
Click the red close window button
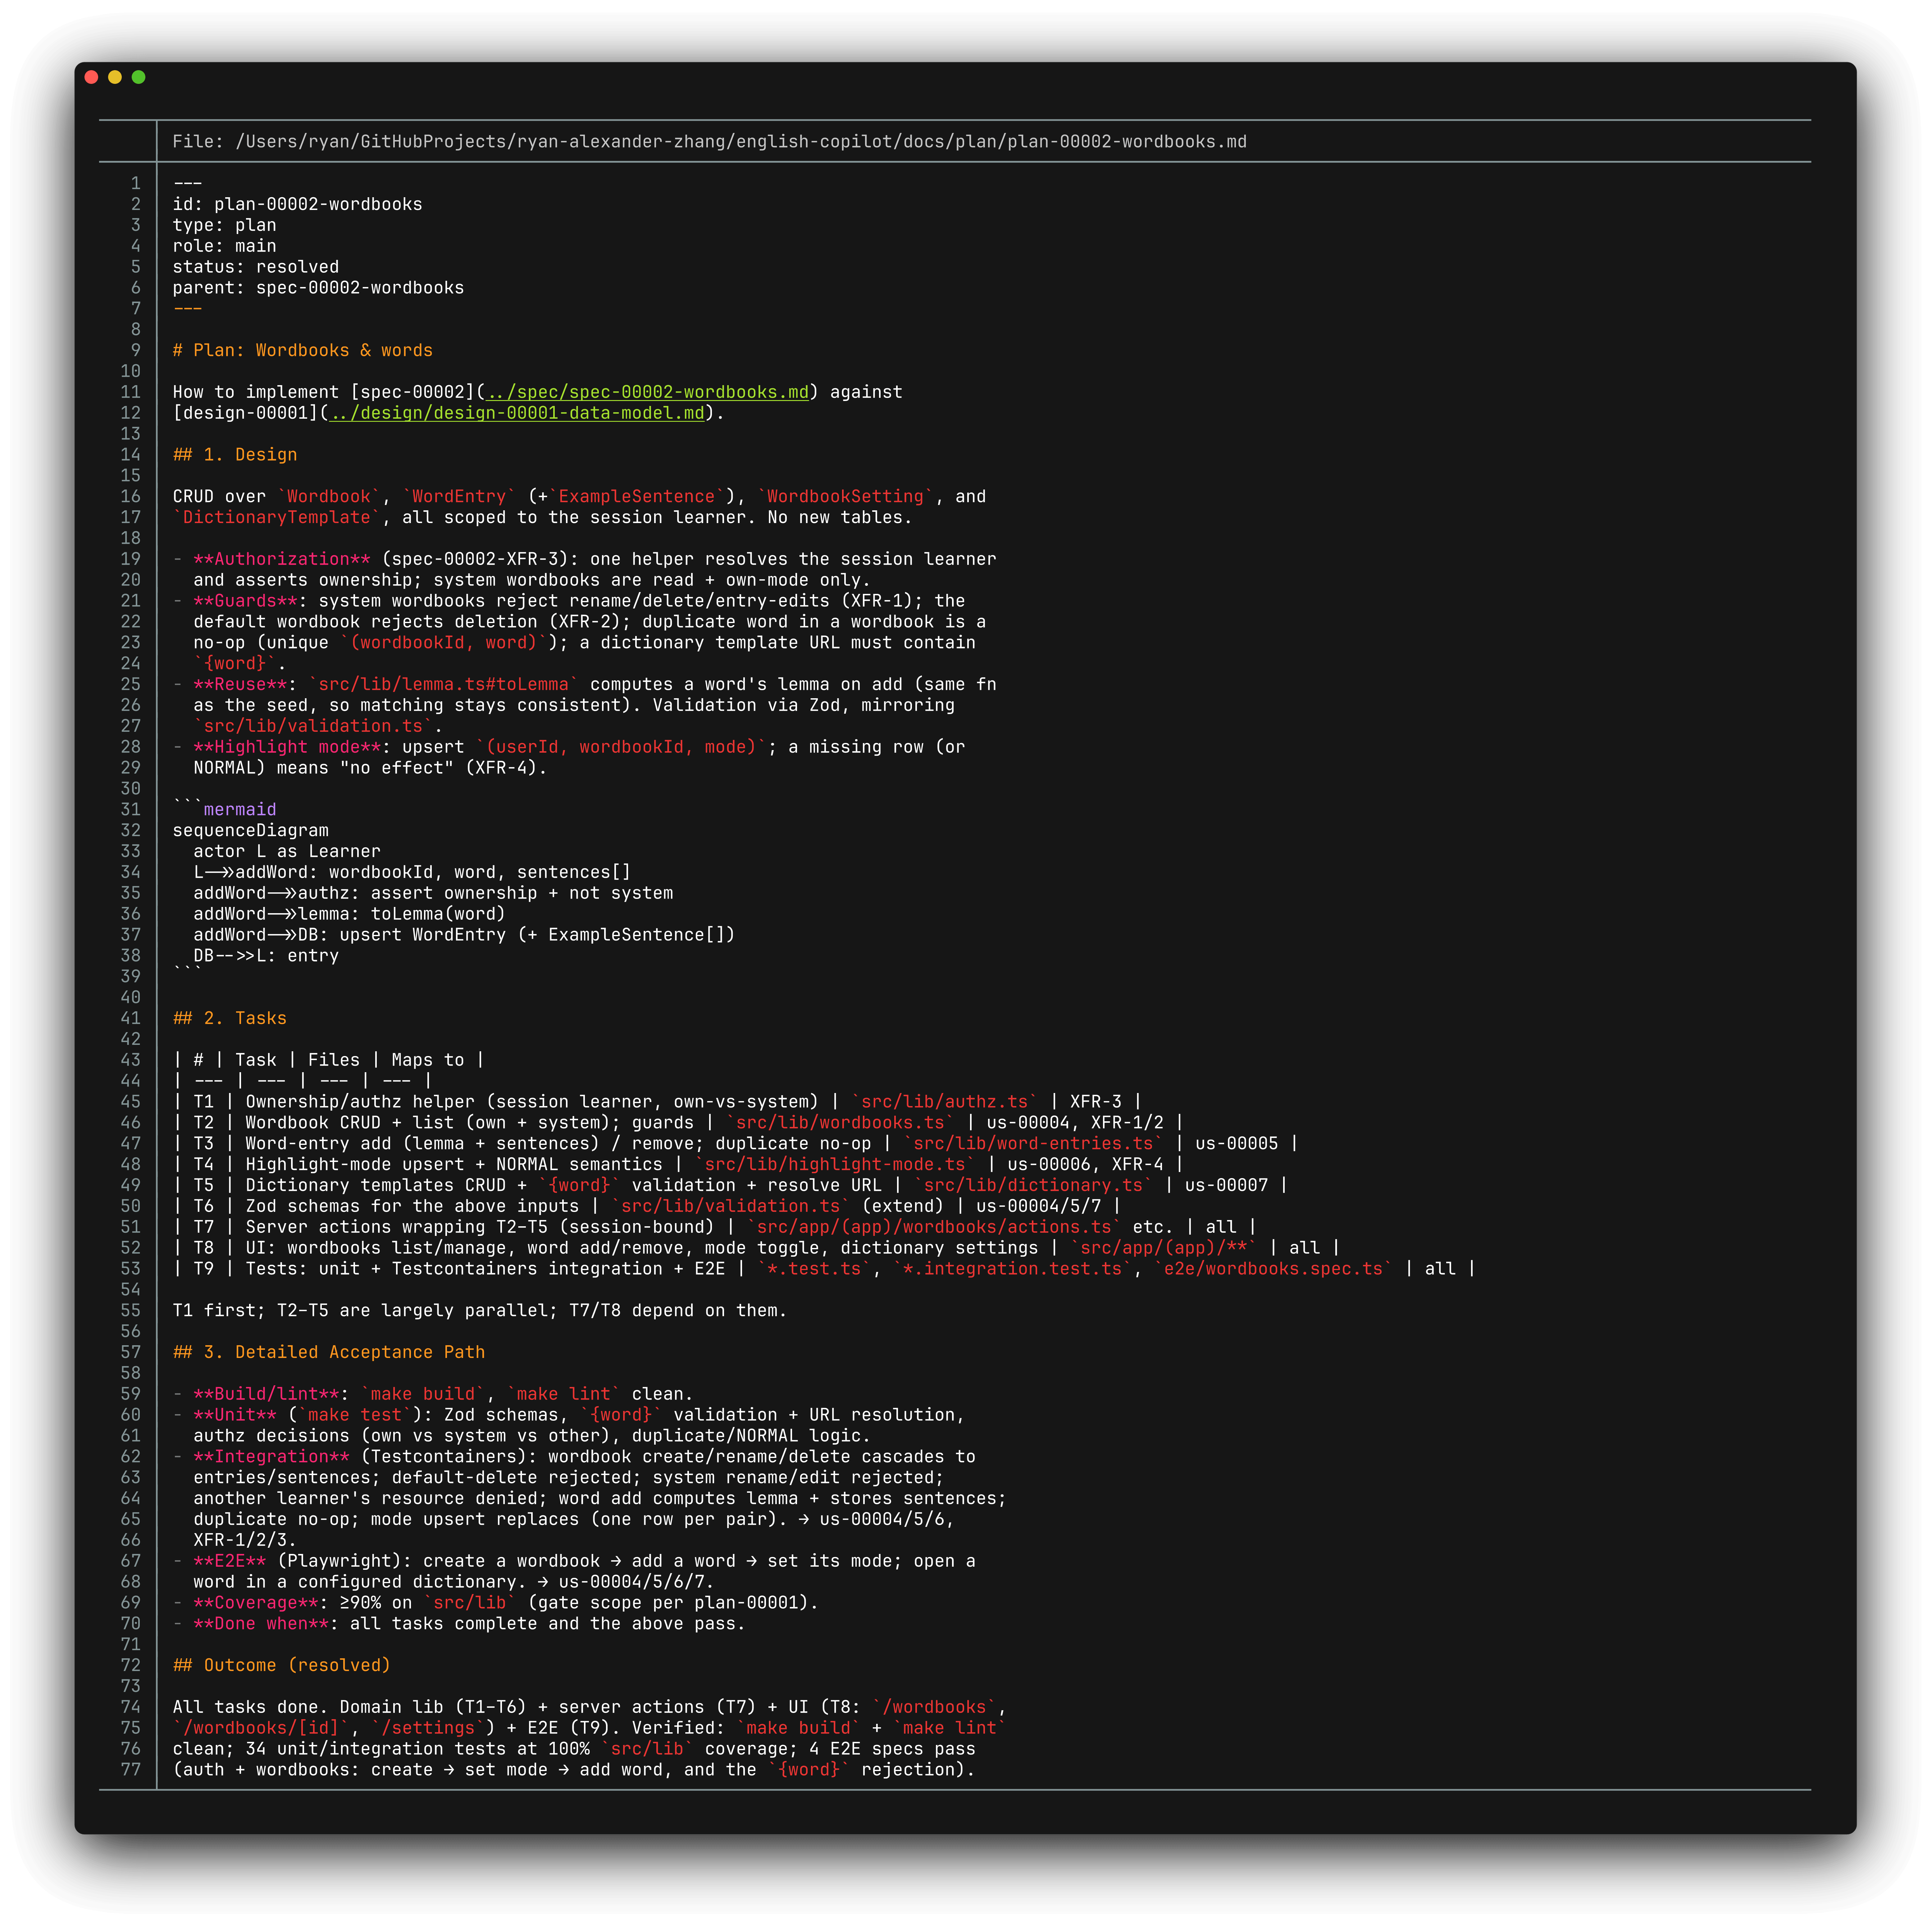91,77
